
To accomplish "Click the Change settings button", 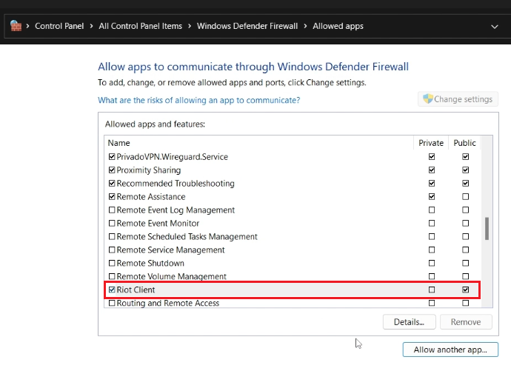I will coord(456,99).
